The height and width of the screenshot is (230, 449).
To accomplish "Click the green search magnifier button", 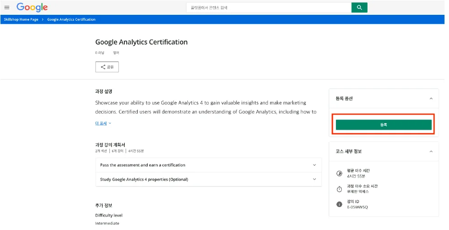I will click(x=359, y=8).
